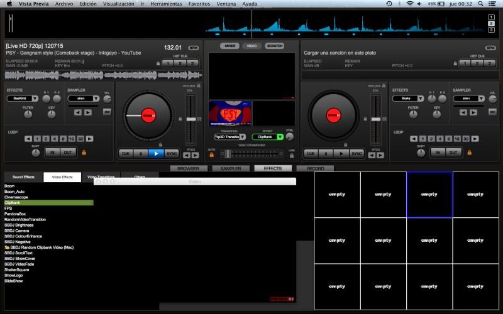Click the left deck song waveform
This screenshot has width=503, height=314.
click(103, 75)
